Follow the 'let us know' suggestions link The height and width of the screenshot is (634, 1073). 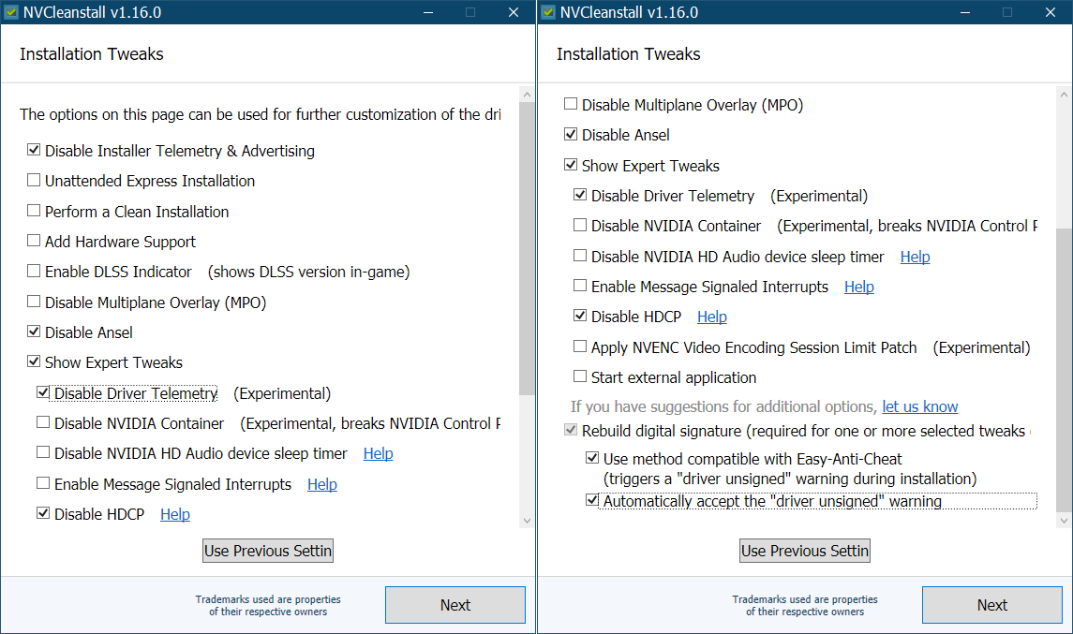click(x=919, y=407)
